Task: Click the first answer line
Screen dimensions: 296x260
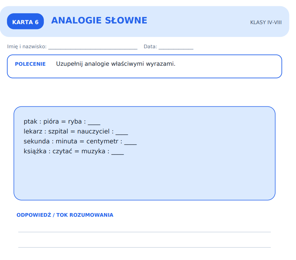Action: tap(145, 232)
